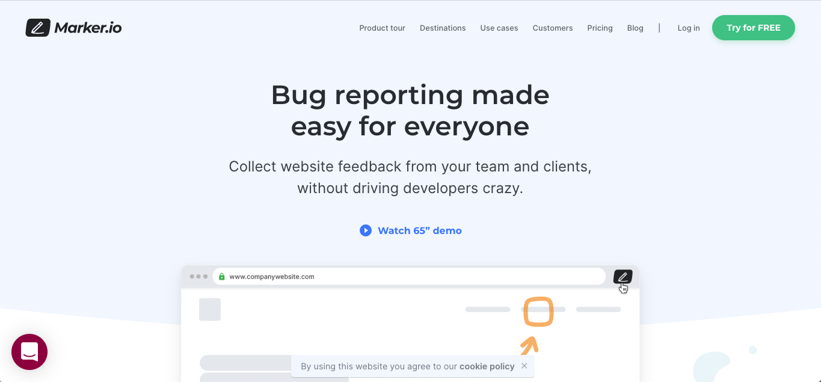Open the Use cases menu item
Screen dimensions: 821x382
point(499,28)
